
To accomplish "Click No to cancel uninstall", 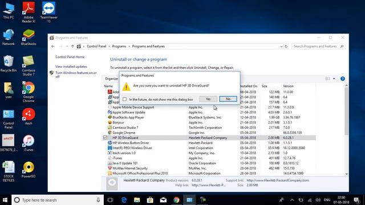I will point(228,99).
